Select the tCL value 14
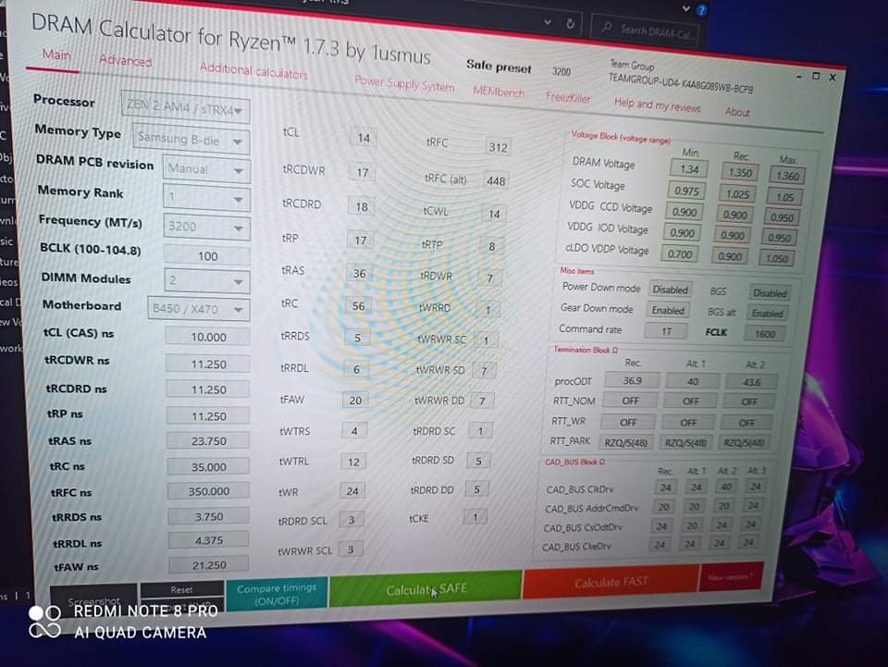The image size is (888, 667). coord(363,138)
